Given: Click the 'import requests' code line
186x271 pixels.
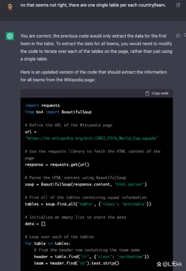Looking at the screenshot, I should click(x=42, y=105).
